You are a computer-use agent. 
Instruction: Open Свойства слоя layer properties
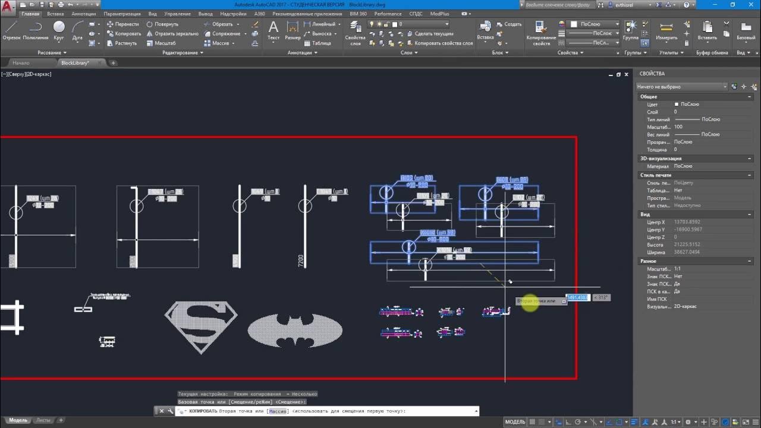pos(355,33)
